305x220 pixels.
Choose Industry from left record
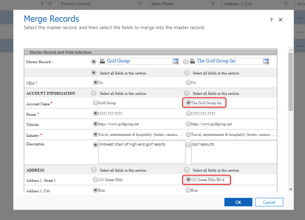[95, 134]
